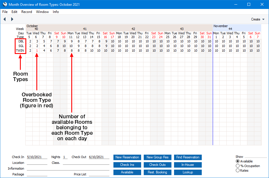Click week 43 header label
Screen dimensions: 269x178
click(x=182, y=29)
